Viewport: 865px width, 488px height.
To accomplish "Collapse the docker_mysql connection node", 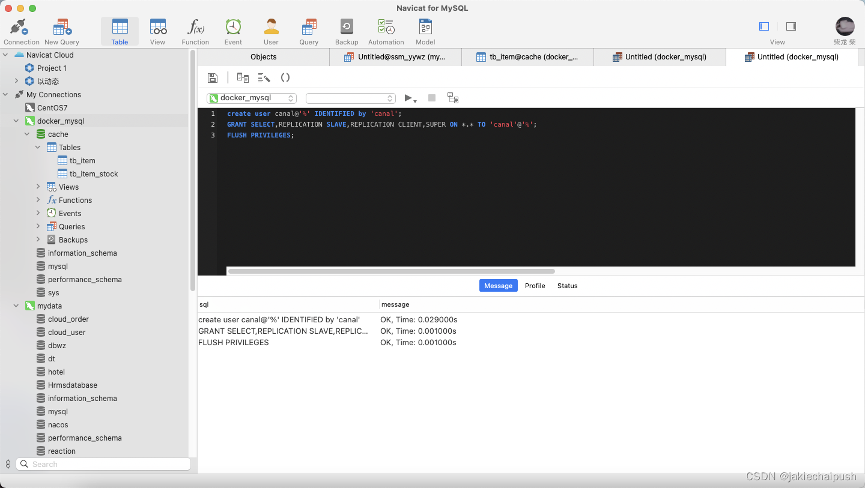I will [16, 121].
